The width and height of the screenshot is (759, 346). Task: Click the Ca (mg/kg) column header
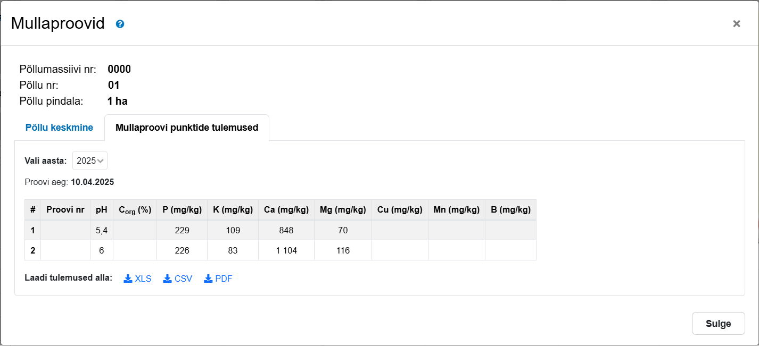click(286, 210)
